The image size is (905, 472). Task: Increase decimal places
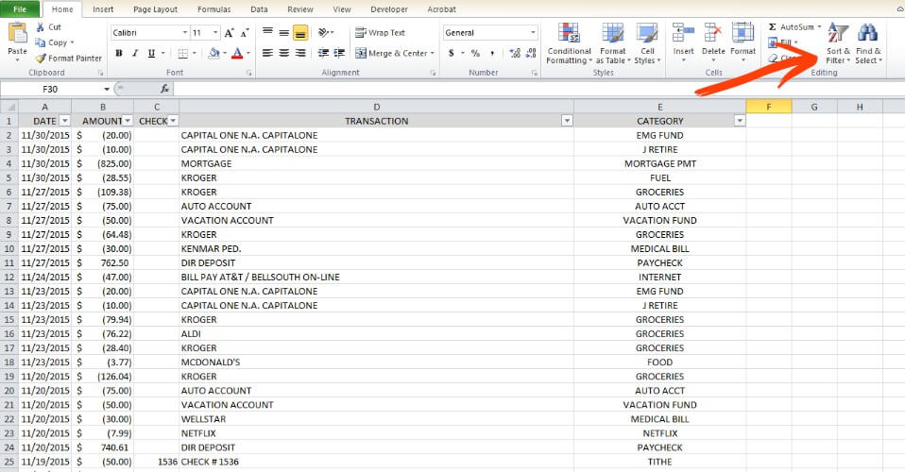click(515, 53)
